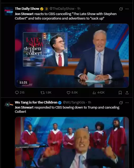View analytics icon showing 442K views
The height and width of the screenshot is (168, 134).
94,92
